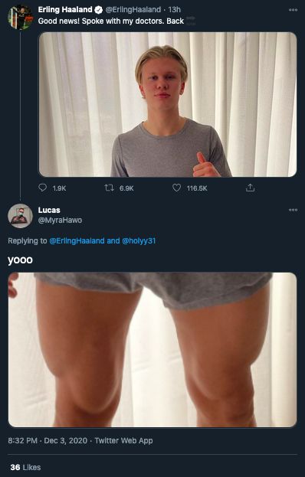Click the verified badge next to the top tweet's name

(98, 10)
